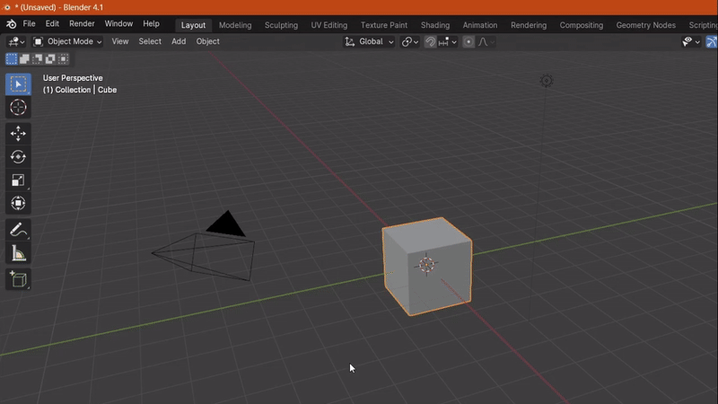718x404 pixels.
Task: Open the viewport Object menu
Action: coord(207,41)
